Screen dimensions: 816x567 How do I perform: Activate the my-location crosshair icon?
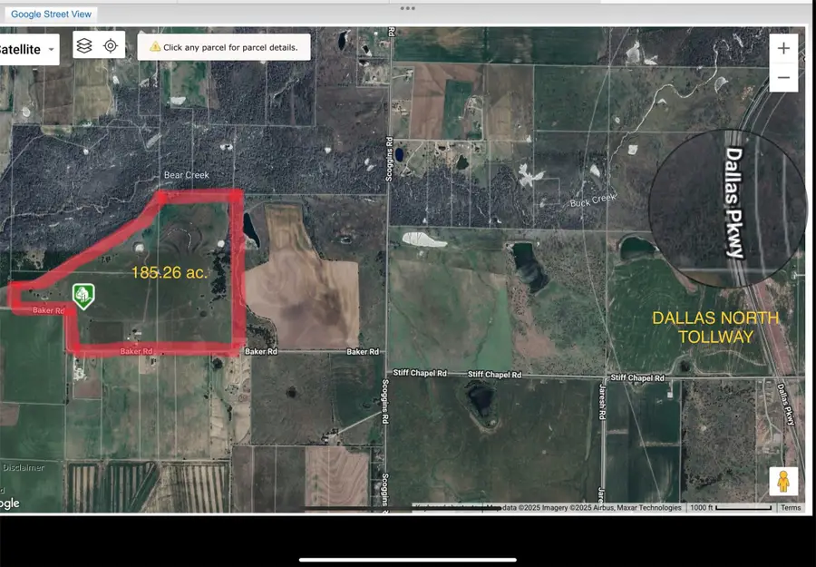pos(112,46)
